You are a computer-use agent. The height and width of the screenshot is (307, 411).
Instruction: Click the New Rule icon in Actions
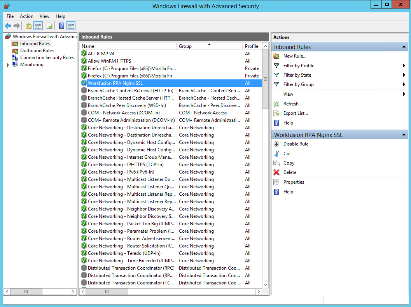click(x=276, y=56)
